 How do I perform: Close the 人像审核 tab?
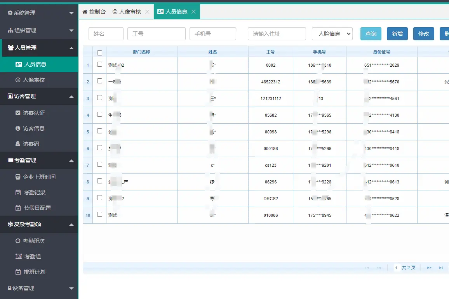(147, 12)
